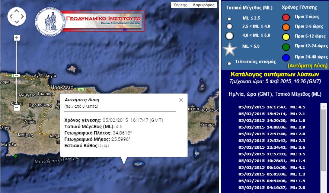Close the Αυτόματη Λύση info popup

pyautogui.click(x=181, y=100)
